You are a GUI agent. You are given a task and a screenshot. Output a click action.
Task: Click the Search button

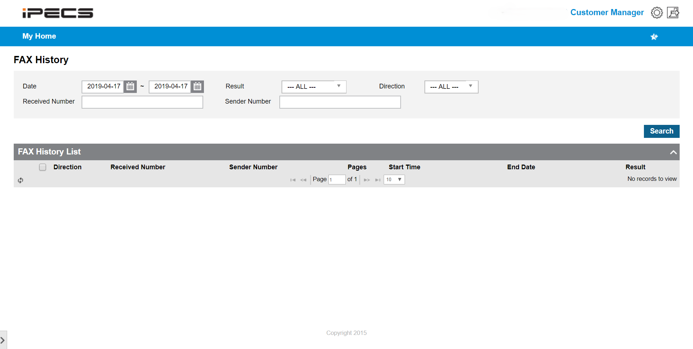point(662,131)
